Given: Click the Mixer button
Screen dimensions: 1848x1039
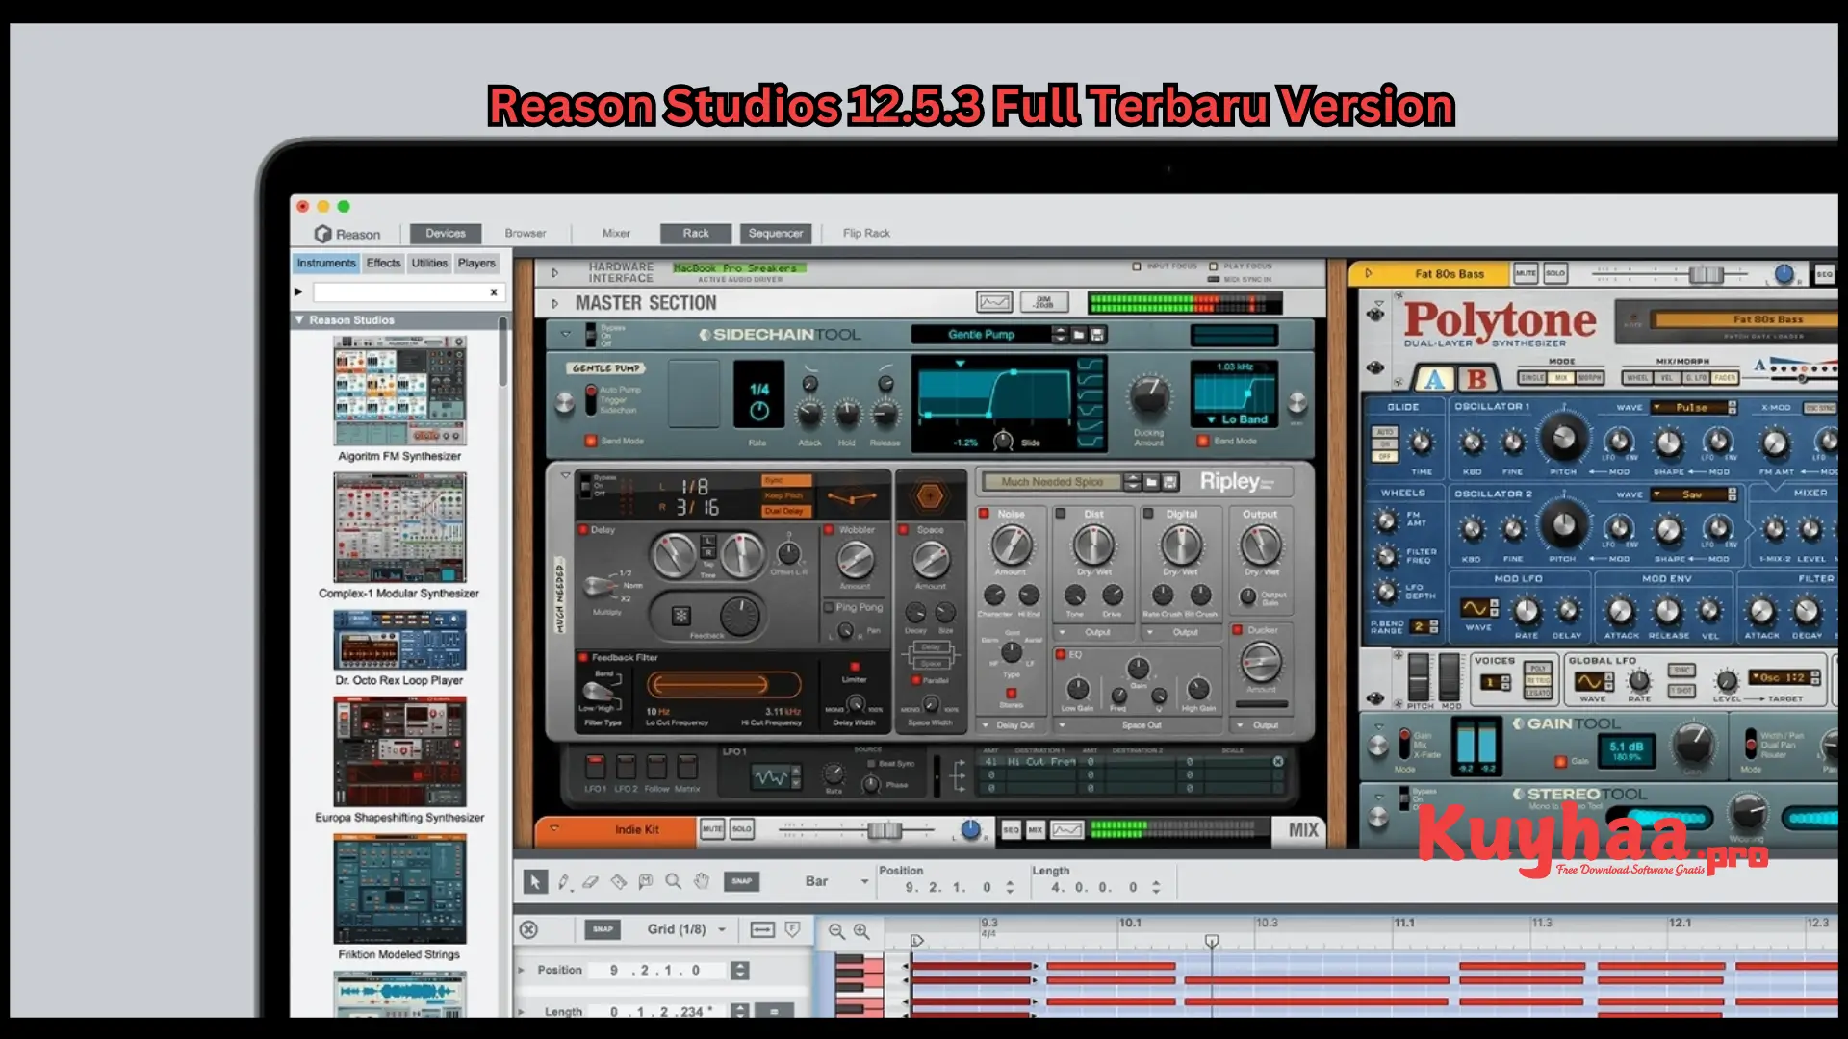Looking at the screenshot, I should click(616, 233).
